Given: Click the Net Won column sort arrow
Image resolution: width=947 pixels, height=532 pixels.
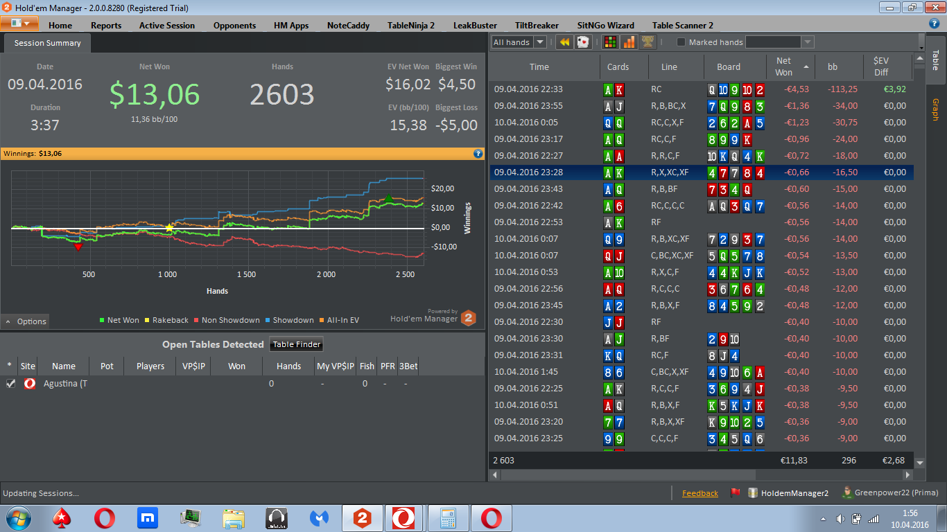Looking at the screenshot, I should [x=806, y=66].
